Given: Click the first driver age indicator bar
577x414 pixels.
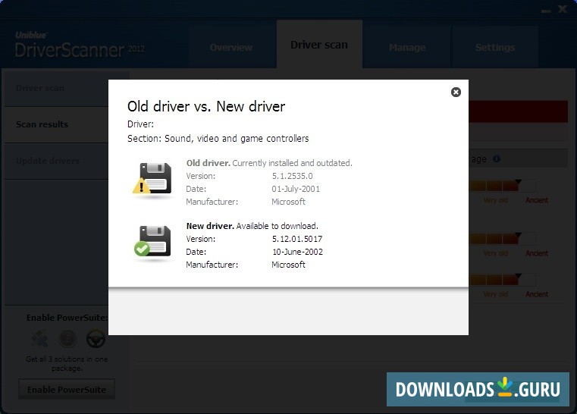Looking at the screenshot, I should coord(502,185).
